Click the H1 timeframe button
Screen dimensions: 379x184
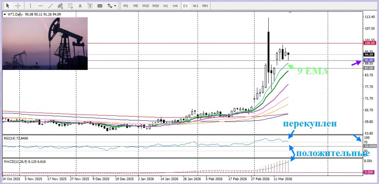click(x=165, y=6)
